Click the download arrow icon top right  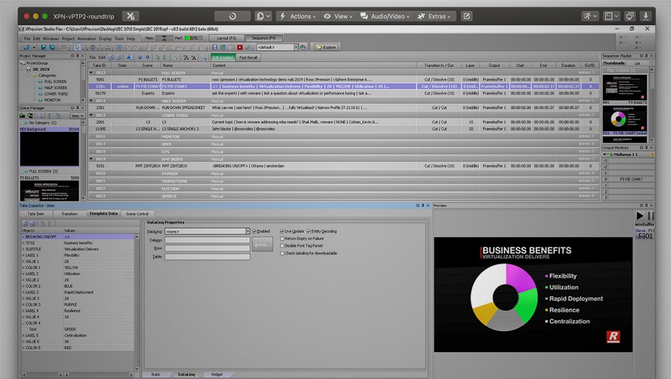click(x=646, y=16)
